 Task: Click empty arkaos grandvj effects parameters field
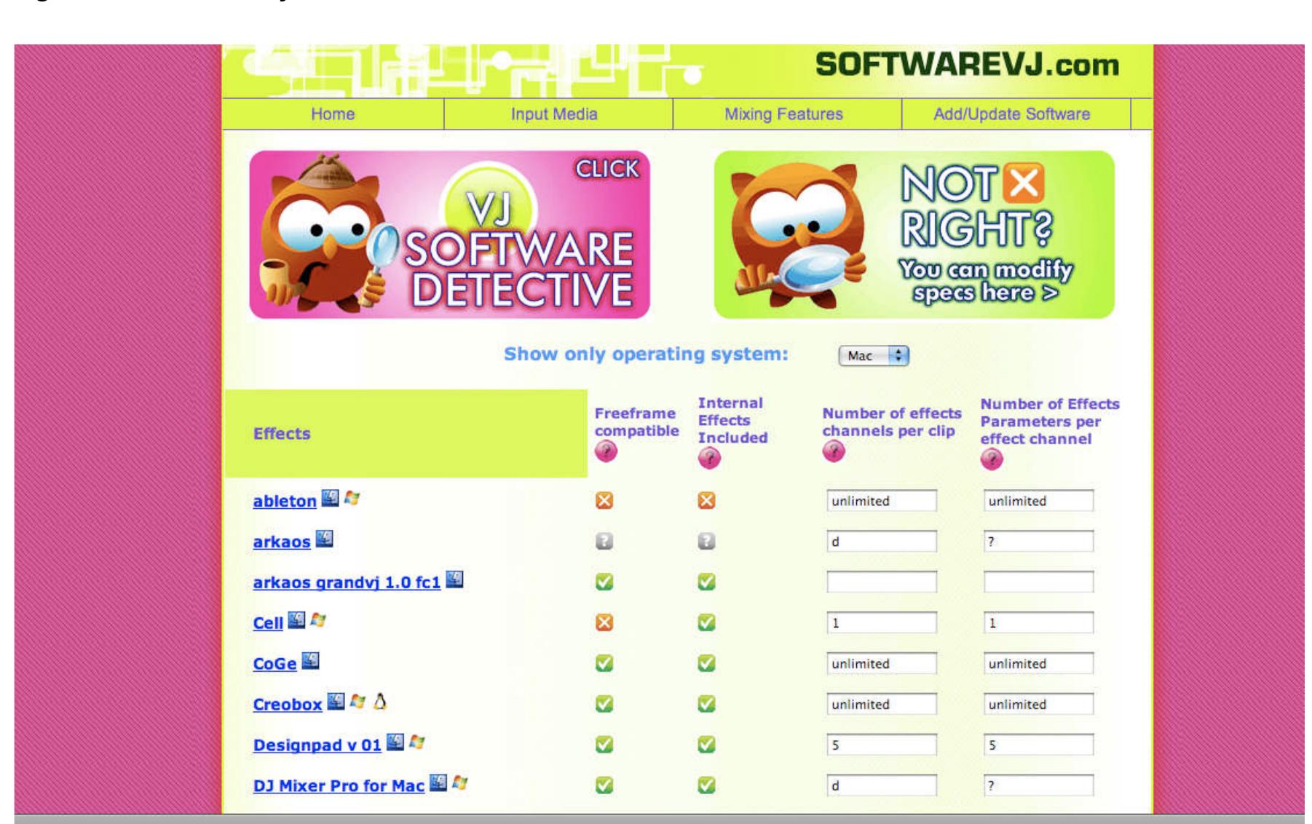tap(1038, 582)
